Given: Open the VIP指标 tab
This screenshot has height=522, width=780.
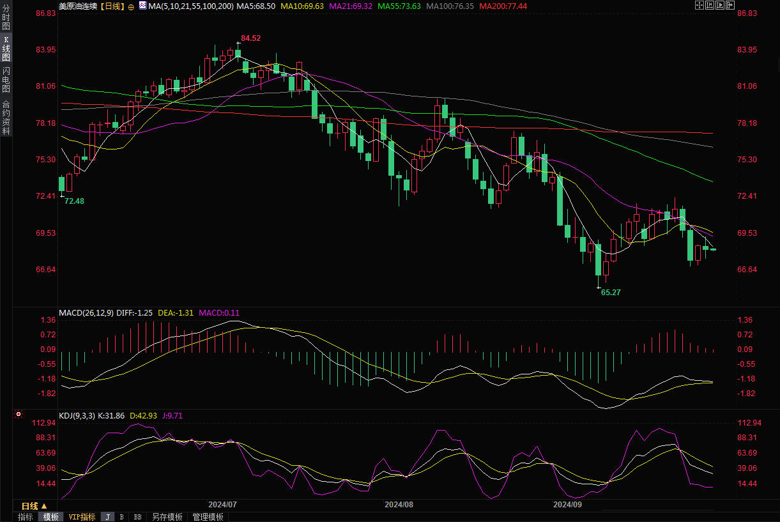Looking at the screenshot, I should (x=82, y=517).
